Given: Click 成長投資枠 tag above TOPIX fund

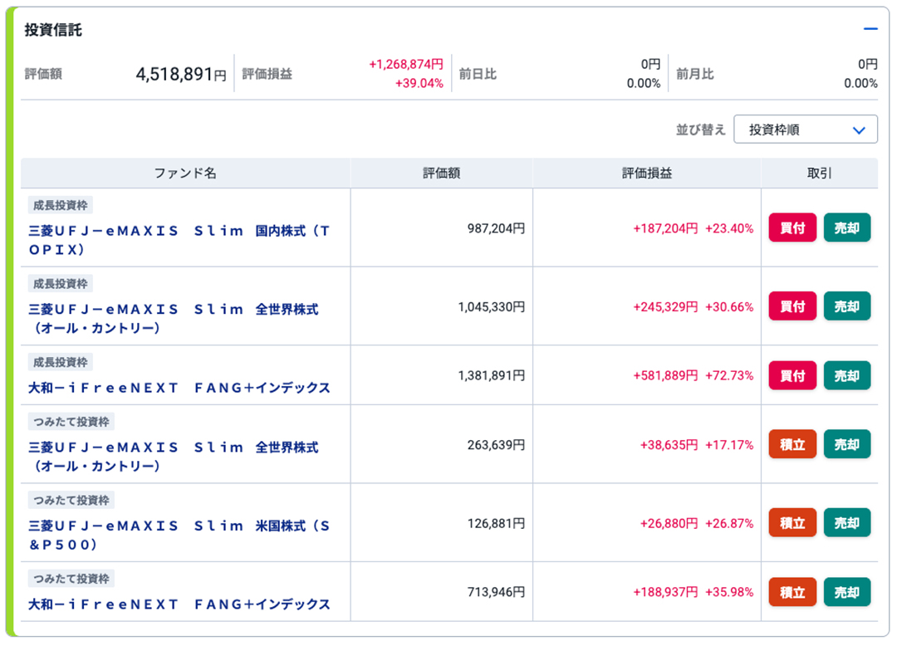Looking at the screenshot, I should [x=61, y=204].
